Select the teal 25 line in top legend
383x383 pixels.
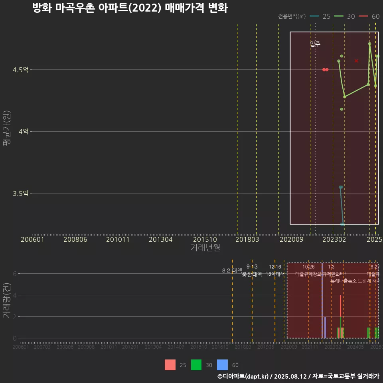pos(314,16)
